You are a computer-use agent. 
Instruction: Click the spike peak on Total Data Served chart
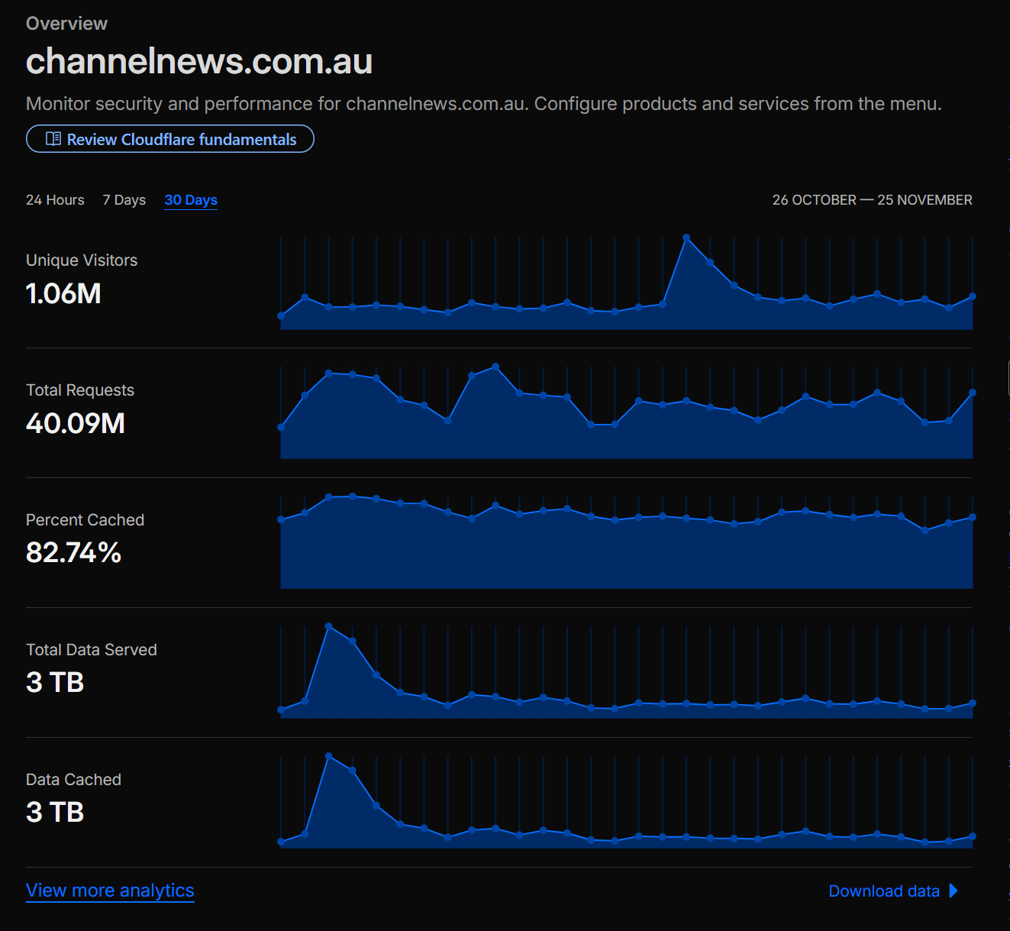click(x=328, y=626)
